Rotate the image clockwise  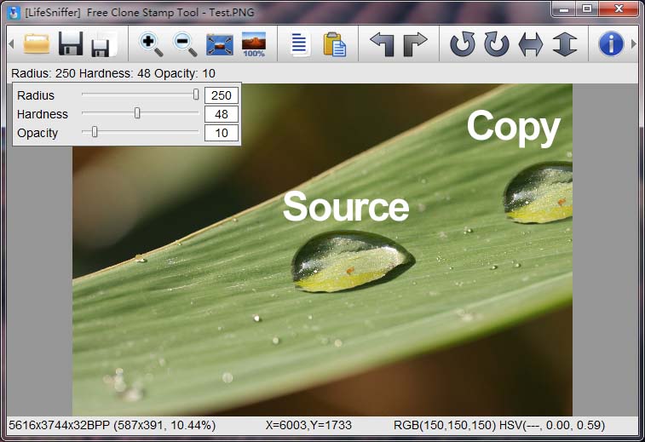(x=497, y=44)
